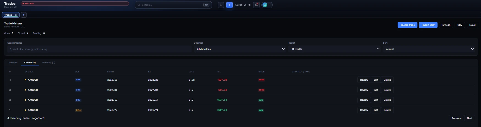The image size is (481, 127).
Task: Click the WIN badge for +$97.60 trade
Action: 261,100
